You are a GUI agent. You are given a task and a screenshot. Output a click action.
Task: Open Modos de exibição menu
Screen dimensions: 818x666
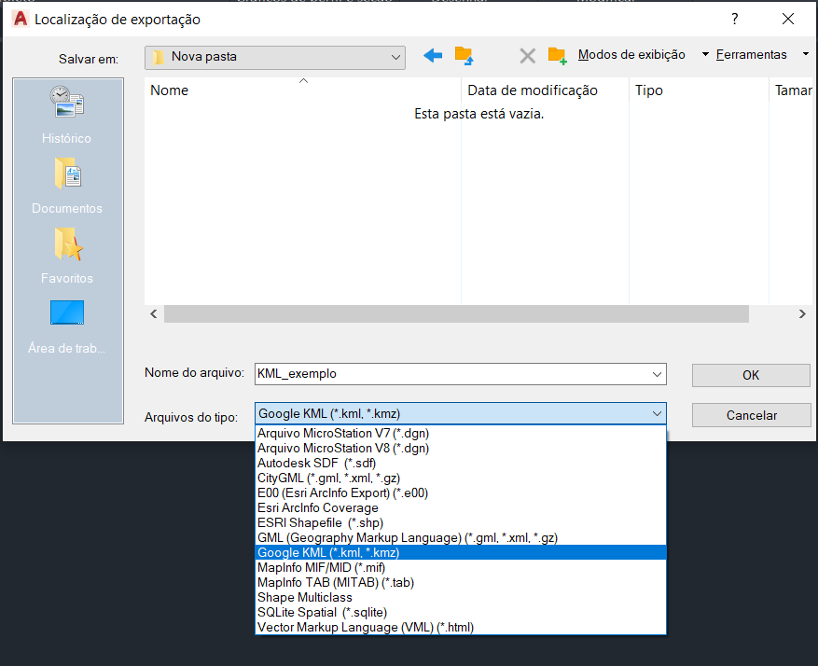coord(631,55)
